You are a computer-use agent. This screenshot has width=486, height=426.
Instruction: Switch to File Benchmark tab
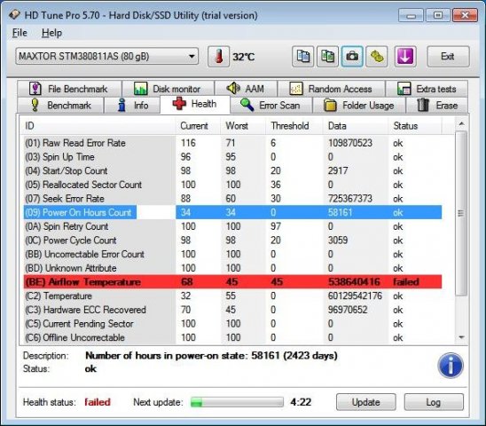click(x=69, y=89)
